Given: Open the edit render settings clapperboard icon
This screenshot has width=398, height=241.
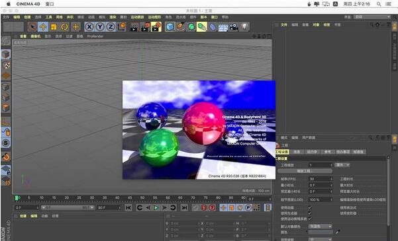Looking at the screenshot, I should pos(156,27).
